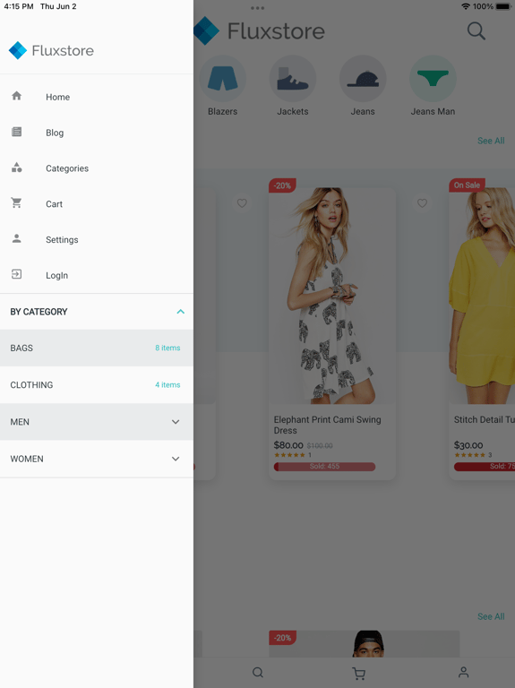Tap lower See All link

pos(491,616)
